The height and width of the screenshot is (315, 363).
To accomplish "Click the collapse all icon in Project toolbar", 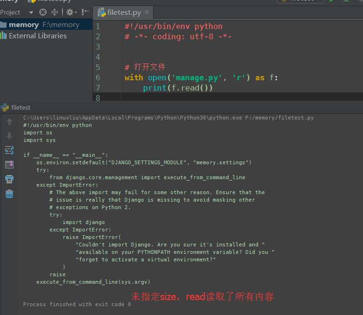I will click(55, 12).
